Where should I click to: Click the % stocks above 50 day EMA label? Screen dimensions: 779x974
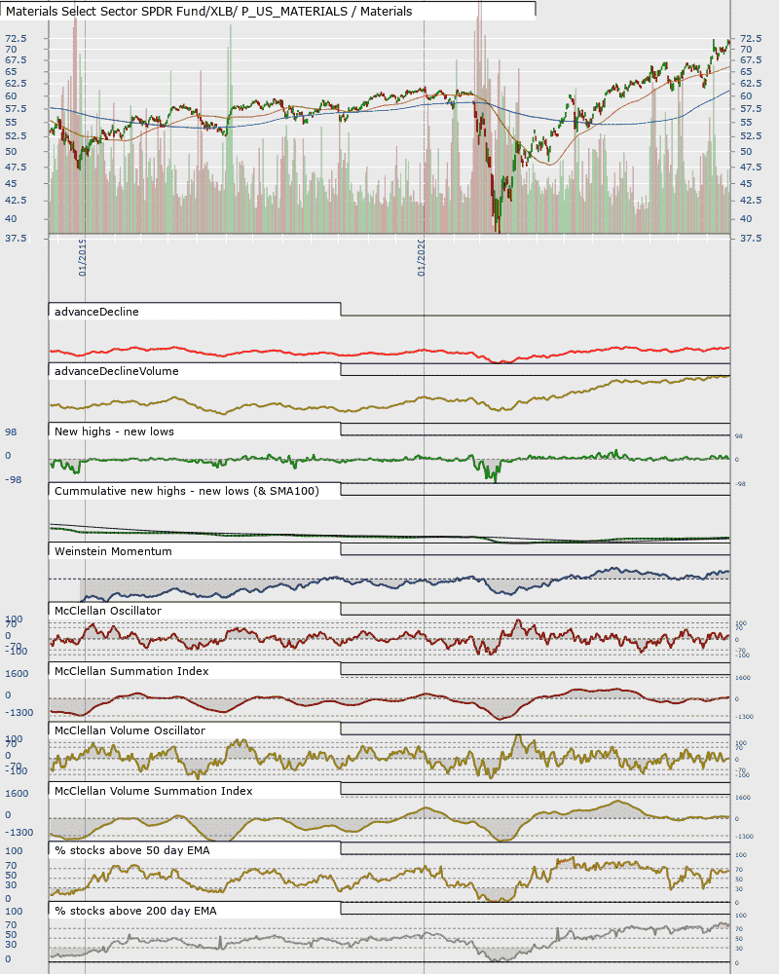click(132, 851)
